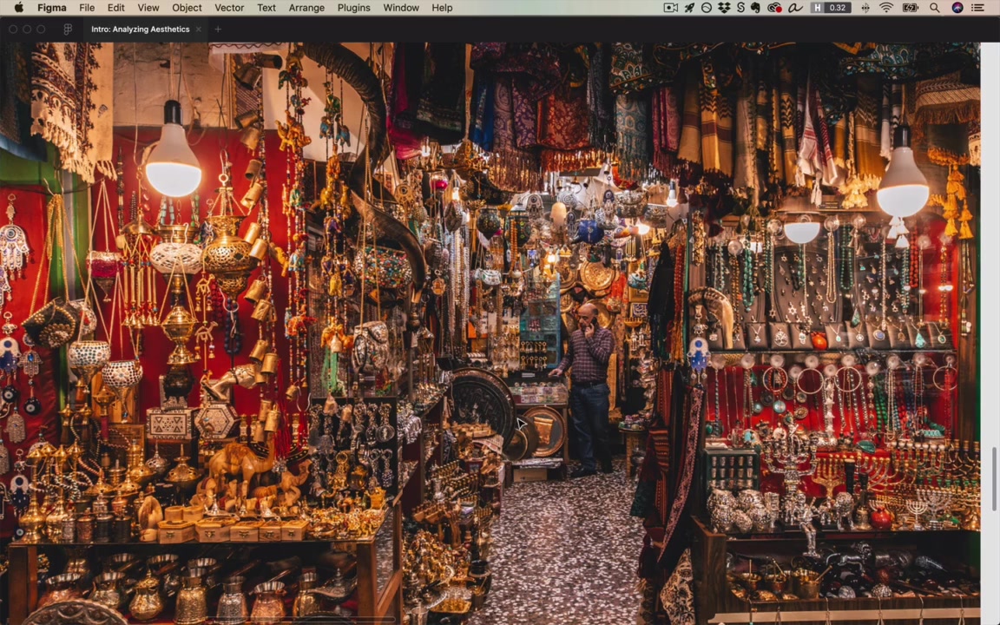Image resolution: width=1000 pixels, height=625 pixels.
Task: Open the Figma application menu
Action: pyautogui.click(x=52, y=8)
